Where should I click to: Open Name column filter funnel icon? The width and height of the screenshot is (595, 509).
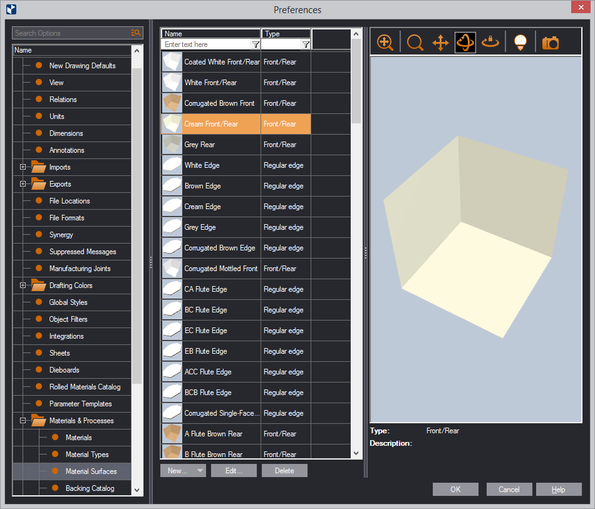[256, 44]
